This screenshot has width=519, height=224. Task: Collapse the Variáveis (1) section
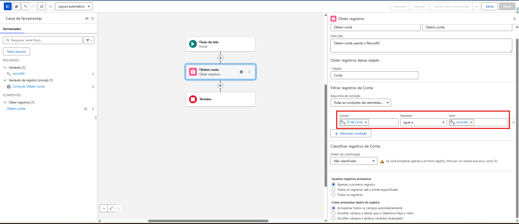(x=5, y=68)
